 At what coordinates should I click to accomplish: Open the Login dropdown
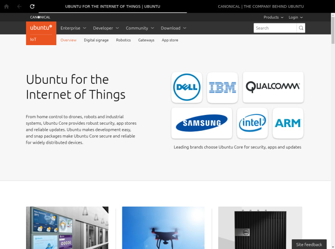click(x=295, y=17)
